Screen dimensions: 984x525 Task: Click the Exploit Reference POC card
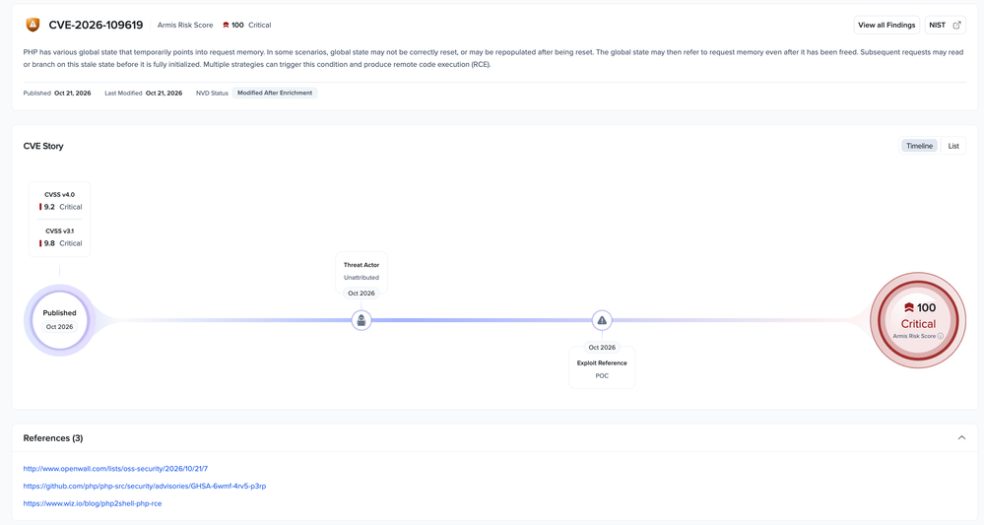coord(602,368)
